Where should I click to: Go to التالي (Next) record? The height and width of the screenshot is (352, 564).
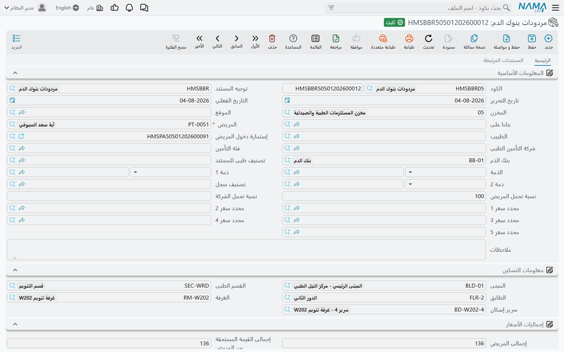point(217,38)
